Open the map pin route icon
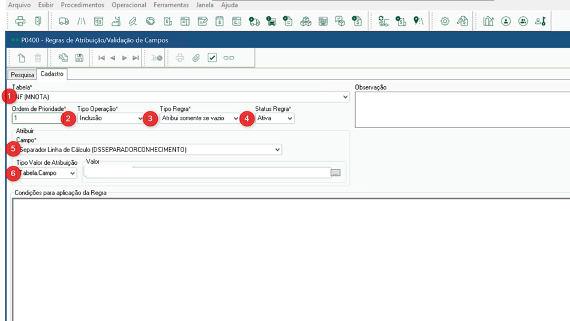The image size is (570, 321). pos(418,22)
